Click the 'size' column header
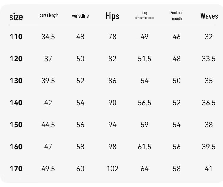The image size is (223, 187). [x=16, y=17]
